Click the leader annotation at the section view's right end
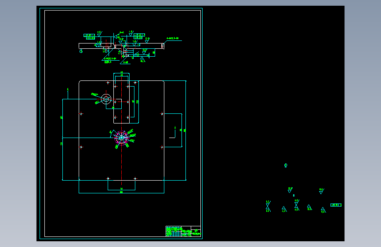The height and width of the screenshot is (247, 381). click(173, 40)
